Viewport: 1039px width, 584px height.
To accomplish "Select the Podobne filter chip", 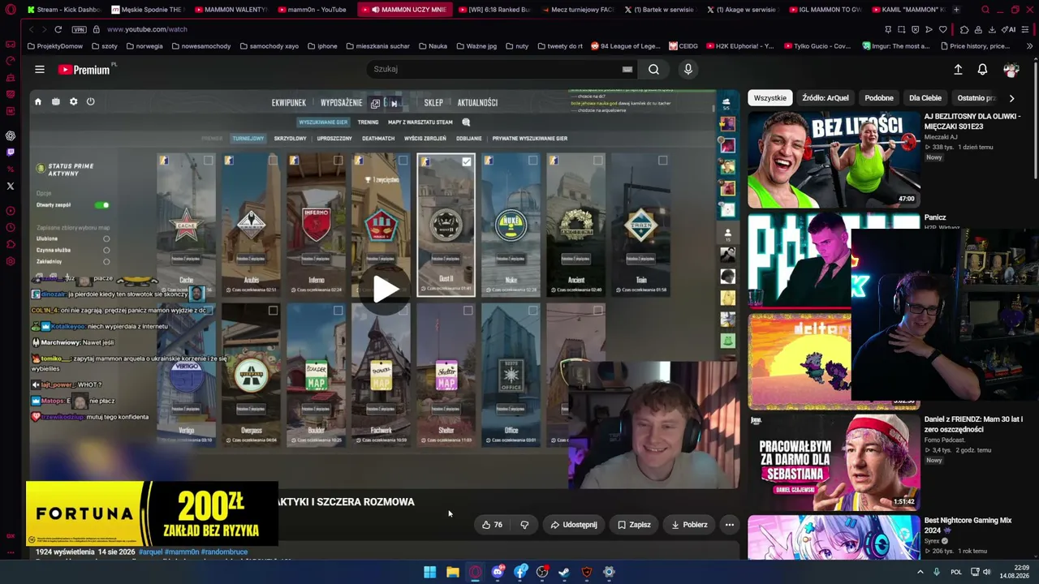I will point(879,98).
